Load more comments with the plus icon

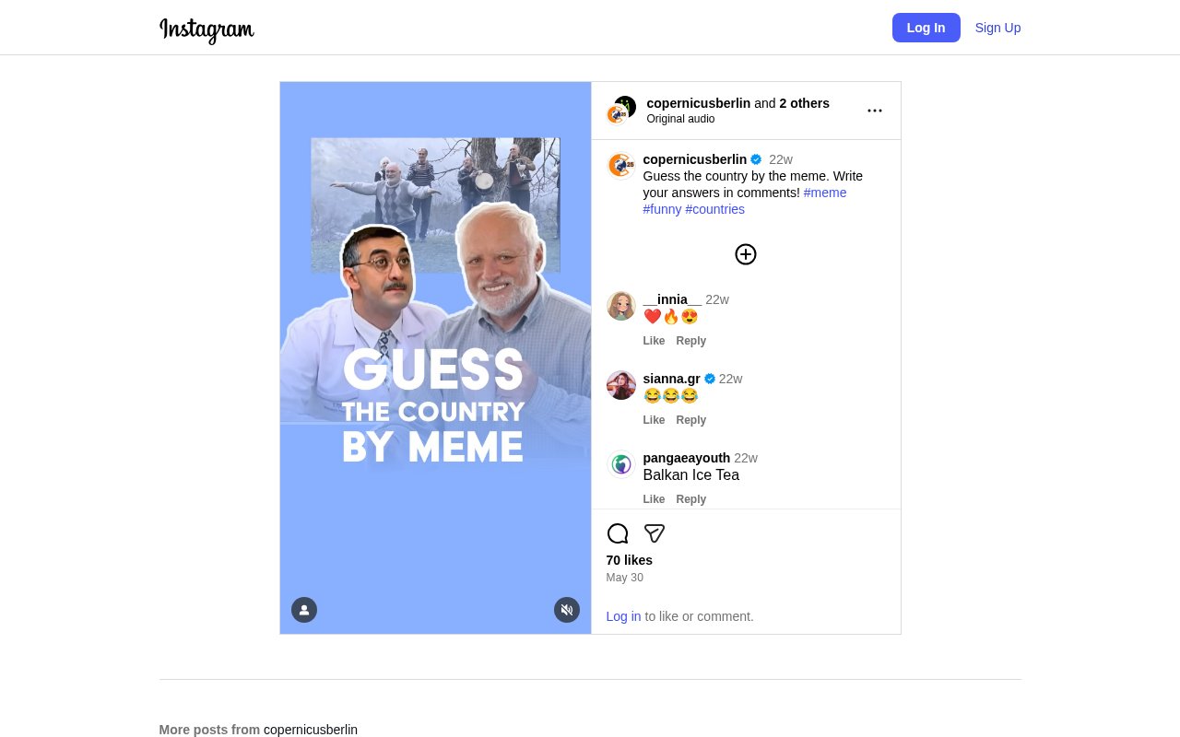[x=745, y=254]
